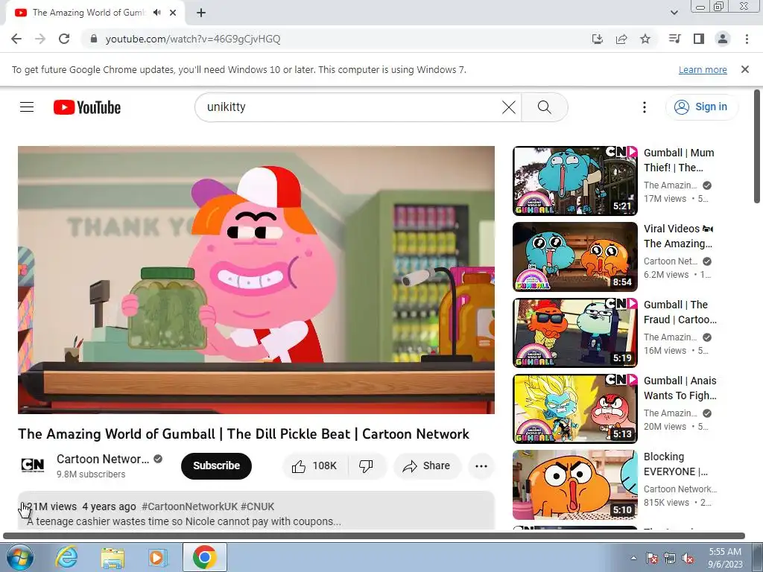Open Gumball Anais Wants To Fight thumbnail

tap(574, 408)
